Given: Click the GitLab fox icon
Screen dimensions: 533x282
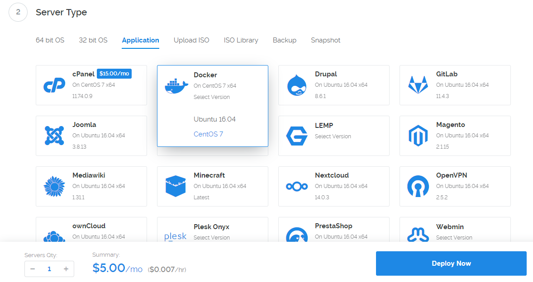Looking at the screenshot, I should tap(418, 85).
